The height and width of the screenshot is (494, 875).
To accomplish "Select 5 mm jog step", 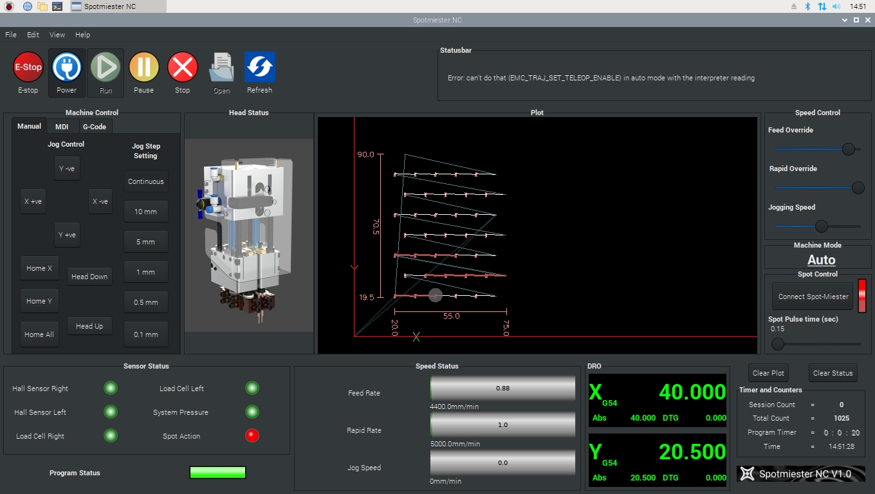I will point(146,242).
